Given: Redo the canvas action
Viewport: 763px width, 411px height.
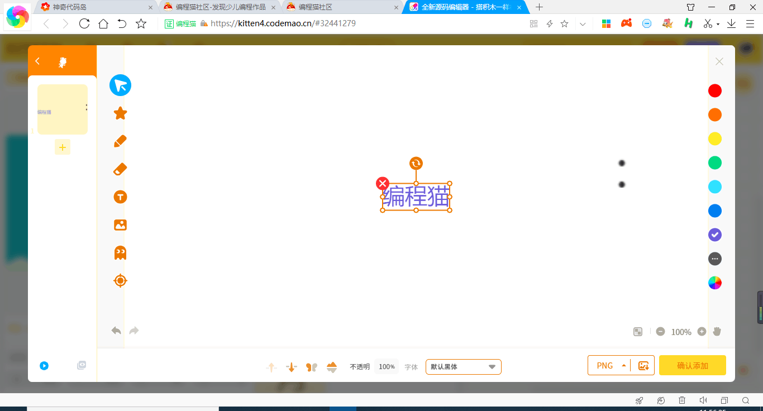Looking at the screenshot, I should pyautogui.click(x=134, y=331).
